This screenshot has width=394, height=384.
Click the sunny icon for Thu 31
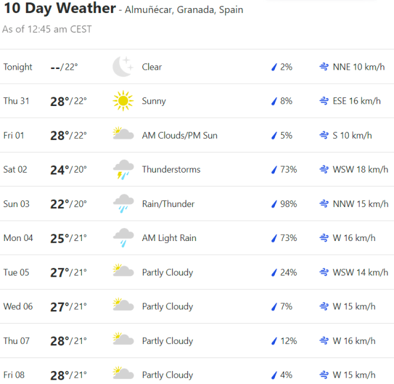tap(123, 101)
